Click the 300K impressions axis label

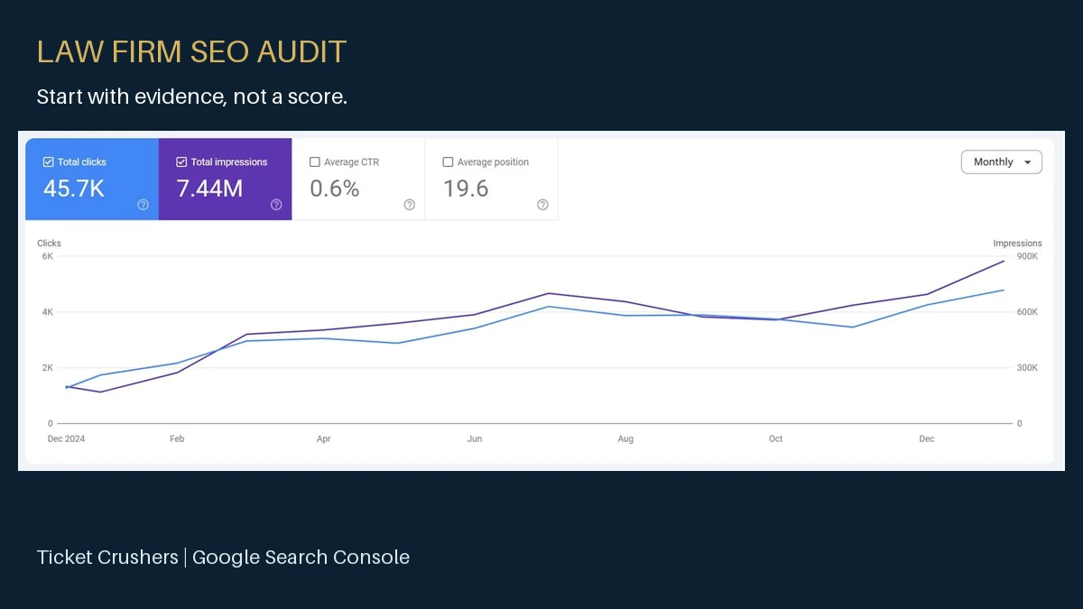coord(1027,368)
